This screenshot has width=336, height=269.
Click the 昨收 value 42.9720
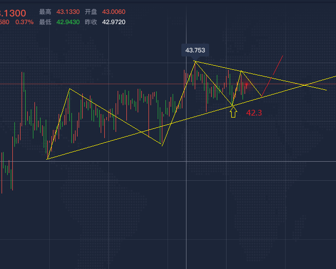coord(114,22)
